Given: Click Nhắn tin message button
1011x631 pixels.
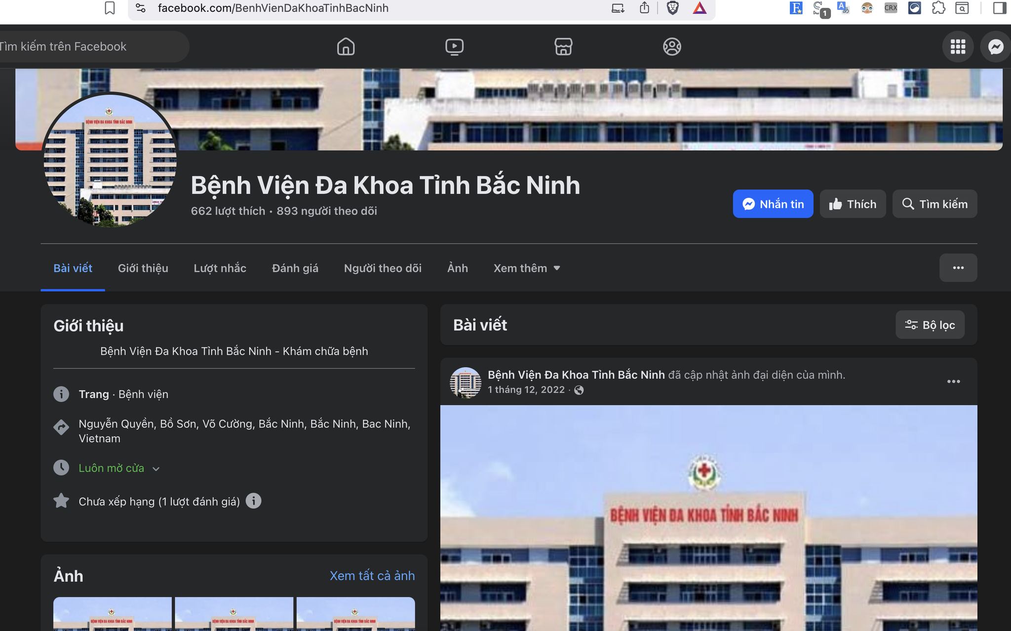Looking at the screenshot, I should (773, 204).
